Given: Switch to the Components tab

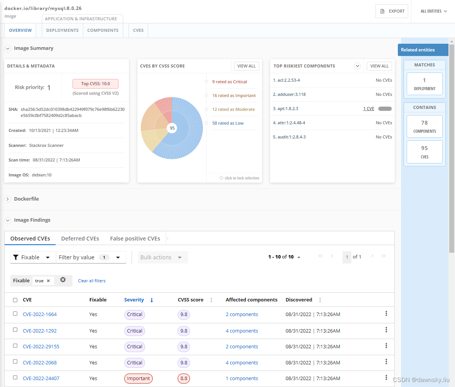Looking at the screenshot, I should (103, 30).
